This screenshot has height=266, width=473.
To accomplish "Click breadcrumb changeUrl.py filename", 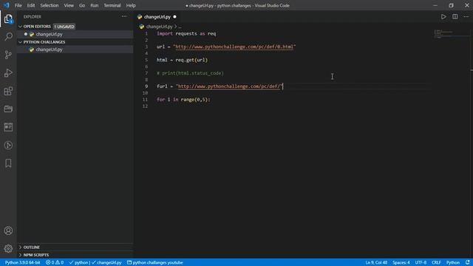I will pos(160,27).
